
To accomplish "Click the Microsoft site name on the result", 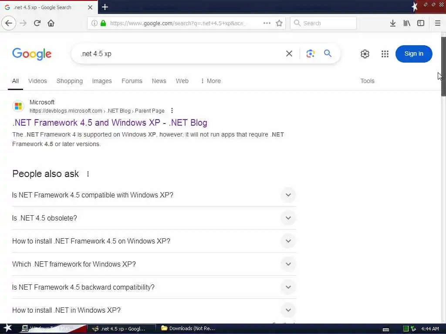I will click(42, 102).
